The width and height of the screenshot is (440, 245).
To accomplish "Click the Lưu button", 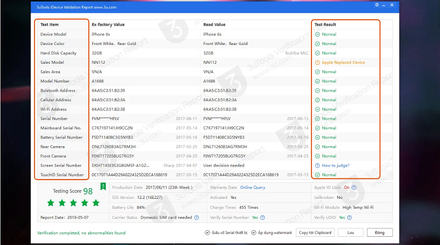I will tap(351, 233).
